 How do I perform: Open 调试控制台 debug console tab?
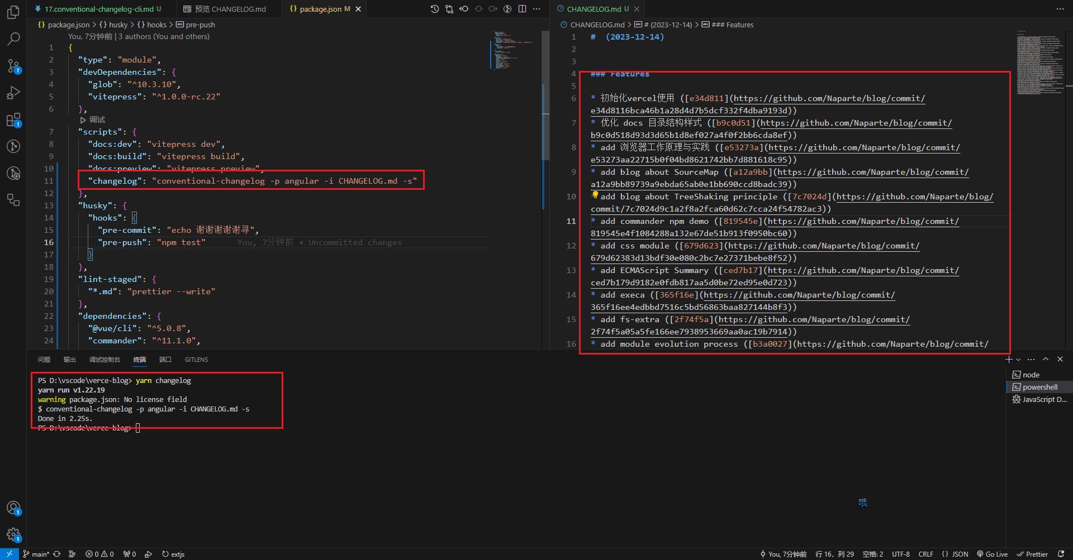[x=105, y=360]
